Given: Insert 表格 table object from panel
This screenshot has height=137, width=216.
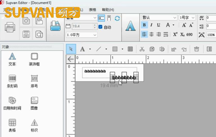Looking at the screenshot, I should [12, 125].
